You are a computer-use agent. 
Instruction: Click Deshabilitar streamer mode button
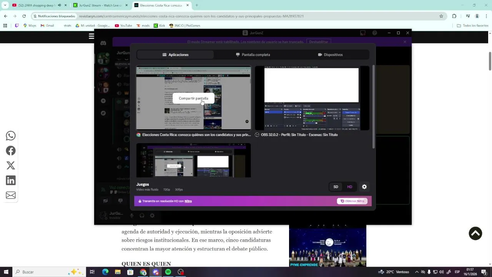click(319, 42)
